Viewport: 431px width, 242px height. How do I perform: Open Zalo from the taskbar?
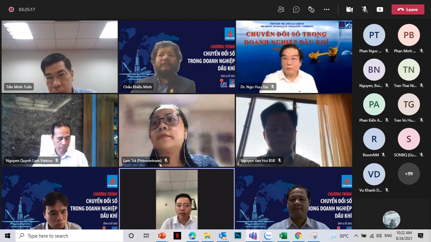tap(268, 236)
